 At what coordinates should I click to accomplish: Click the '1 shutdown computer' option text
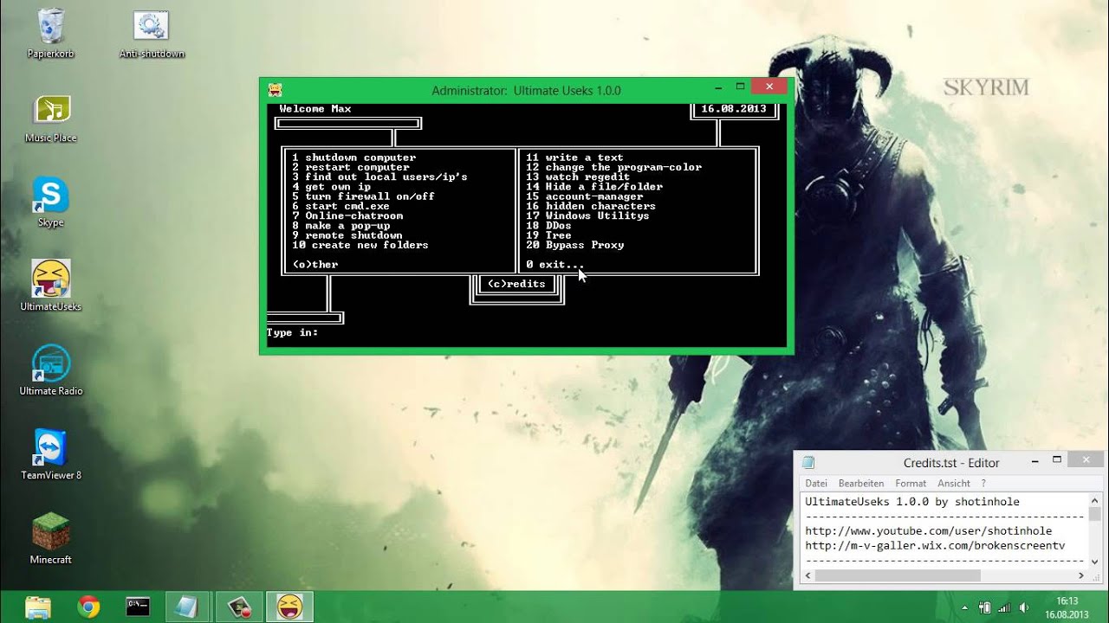(x=354, y=157)
